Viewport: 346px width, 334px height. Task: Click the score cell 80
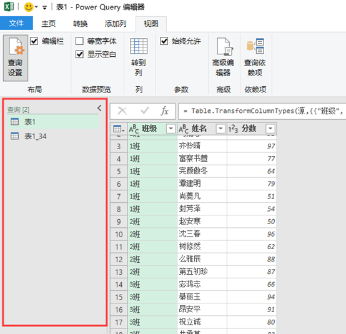(x=252, y=322)
